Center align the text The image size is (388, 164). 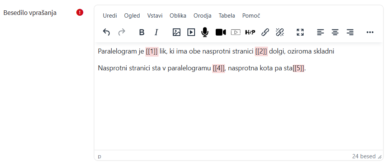click(x=335, y=32)
